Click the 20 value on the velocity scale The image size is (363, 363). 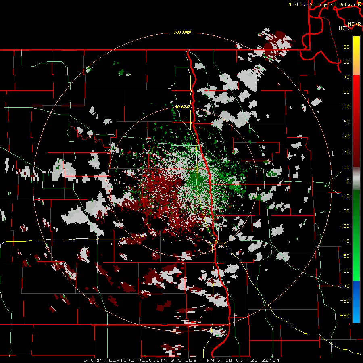click(346, 152)
